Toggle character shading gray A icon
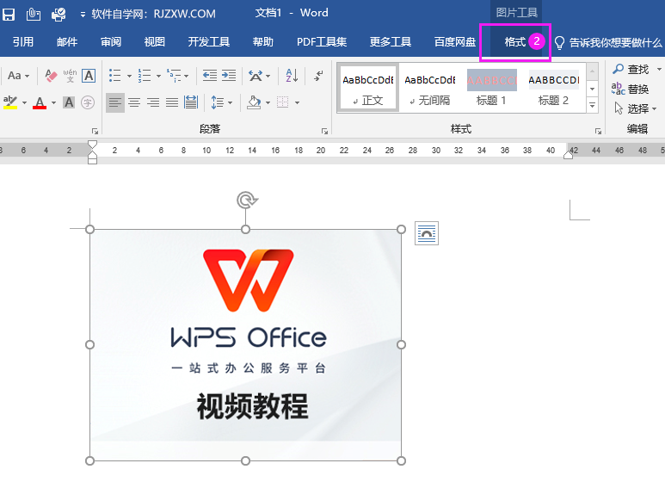This screenshot has width=665, height=488. coord(69,102)
